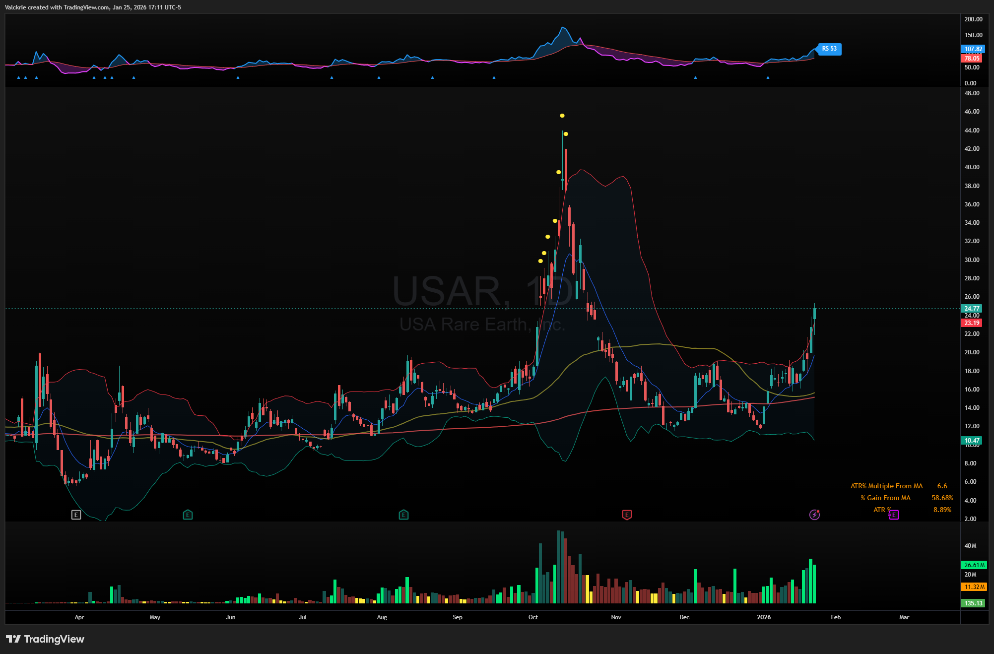The width and height of the screenshot is (994, 654).
Task: Click the TradingView logo icon
Action: 13,639
